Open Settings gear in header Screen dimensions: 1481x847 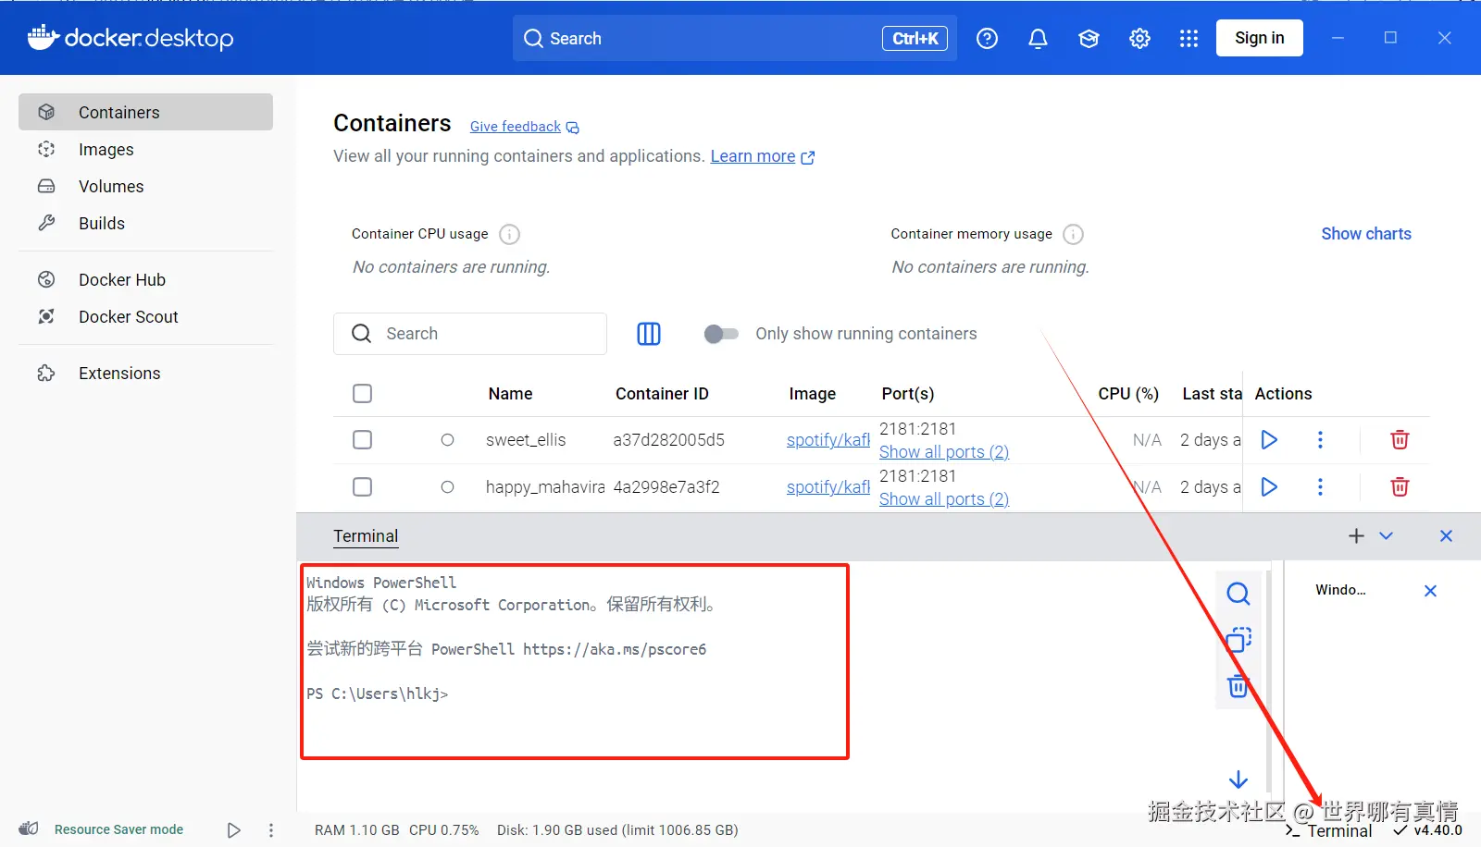[1139, 38]
